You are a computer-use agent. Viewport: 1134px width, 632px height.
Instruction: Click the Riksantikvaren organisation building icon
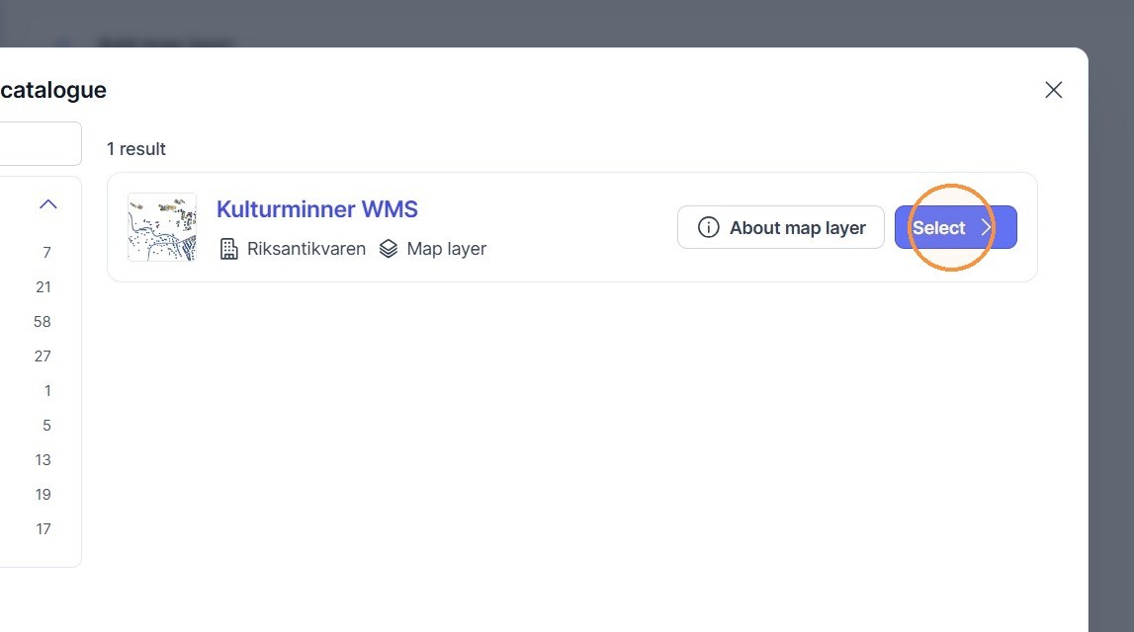click(x=228, y=249)
